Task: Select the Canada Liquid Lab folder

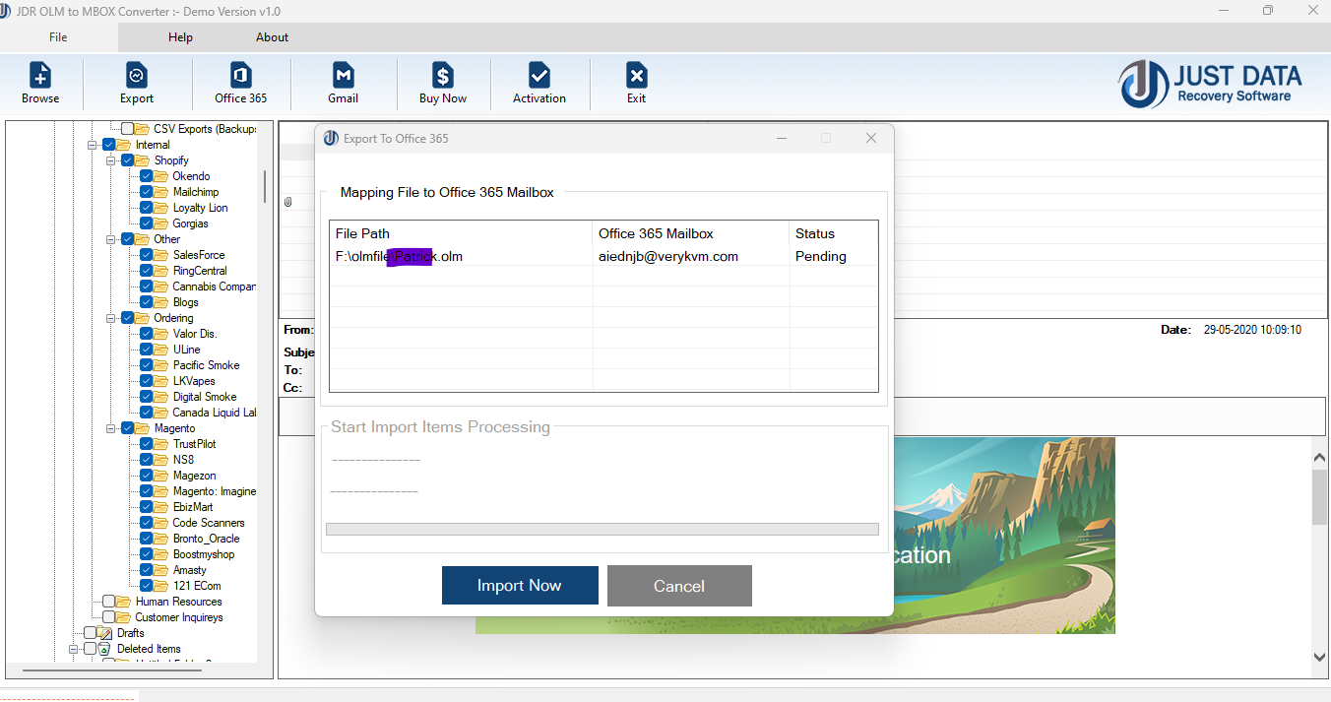Action: pyautogui.click(x=215, y=413)
